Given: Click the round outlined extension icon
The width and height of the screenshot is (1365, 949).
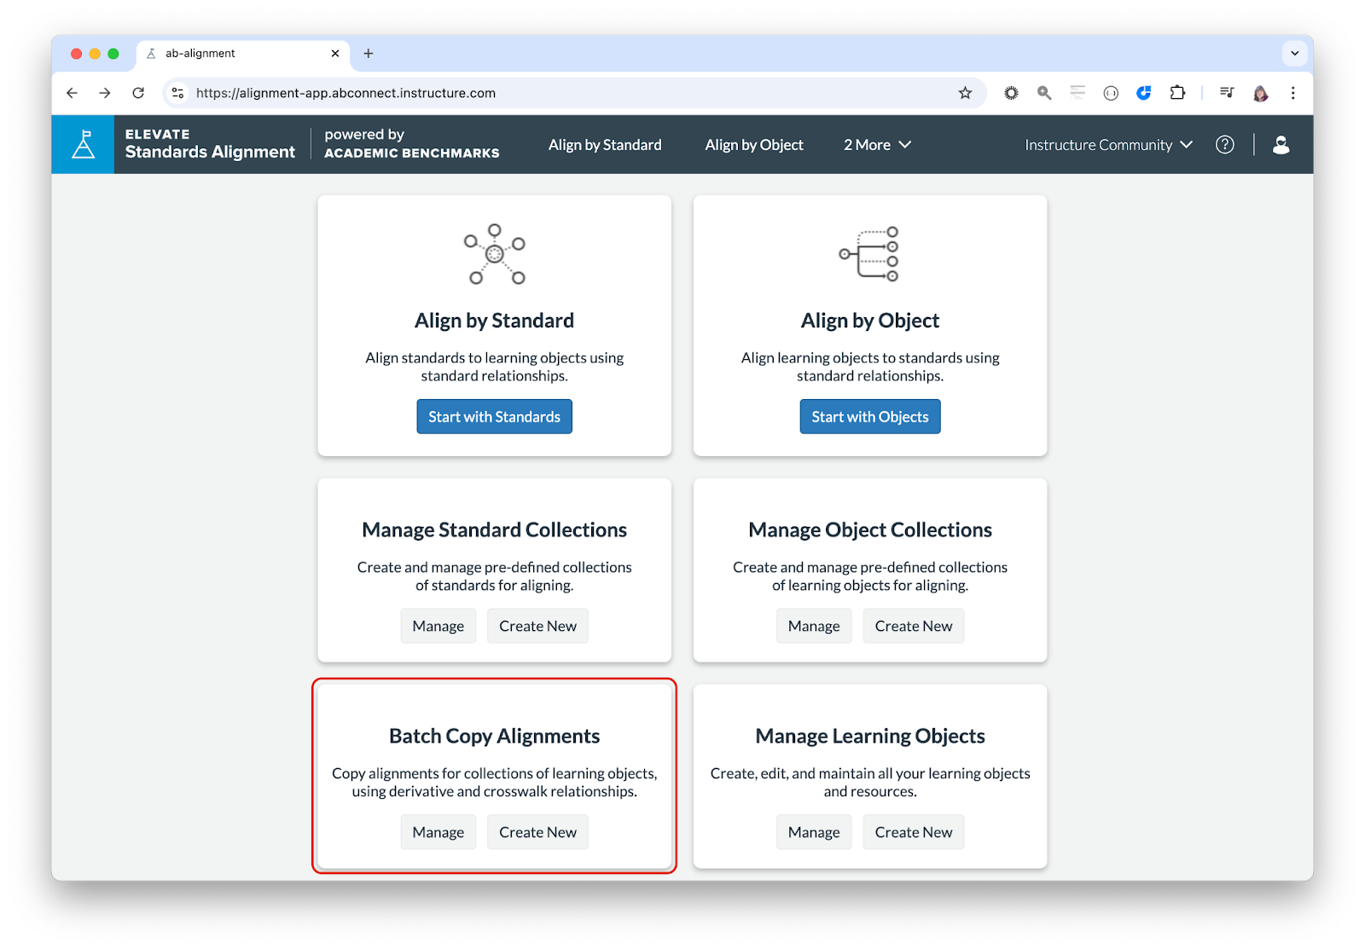Looking at the screenshot, I should coord(1111,93).
